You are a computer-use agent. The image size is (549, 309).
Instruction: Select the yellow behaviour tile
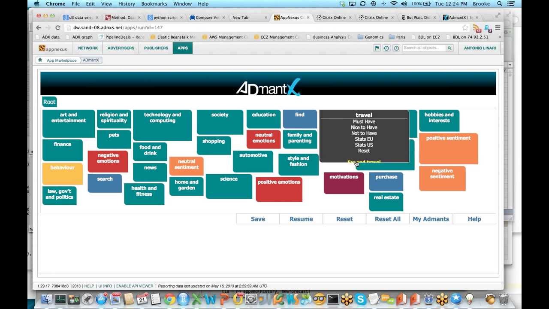tap(62, 173)
